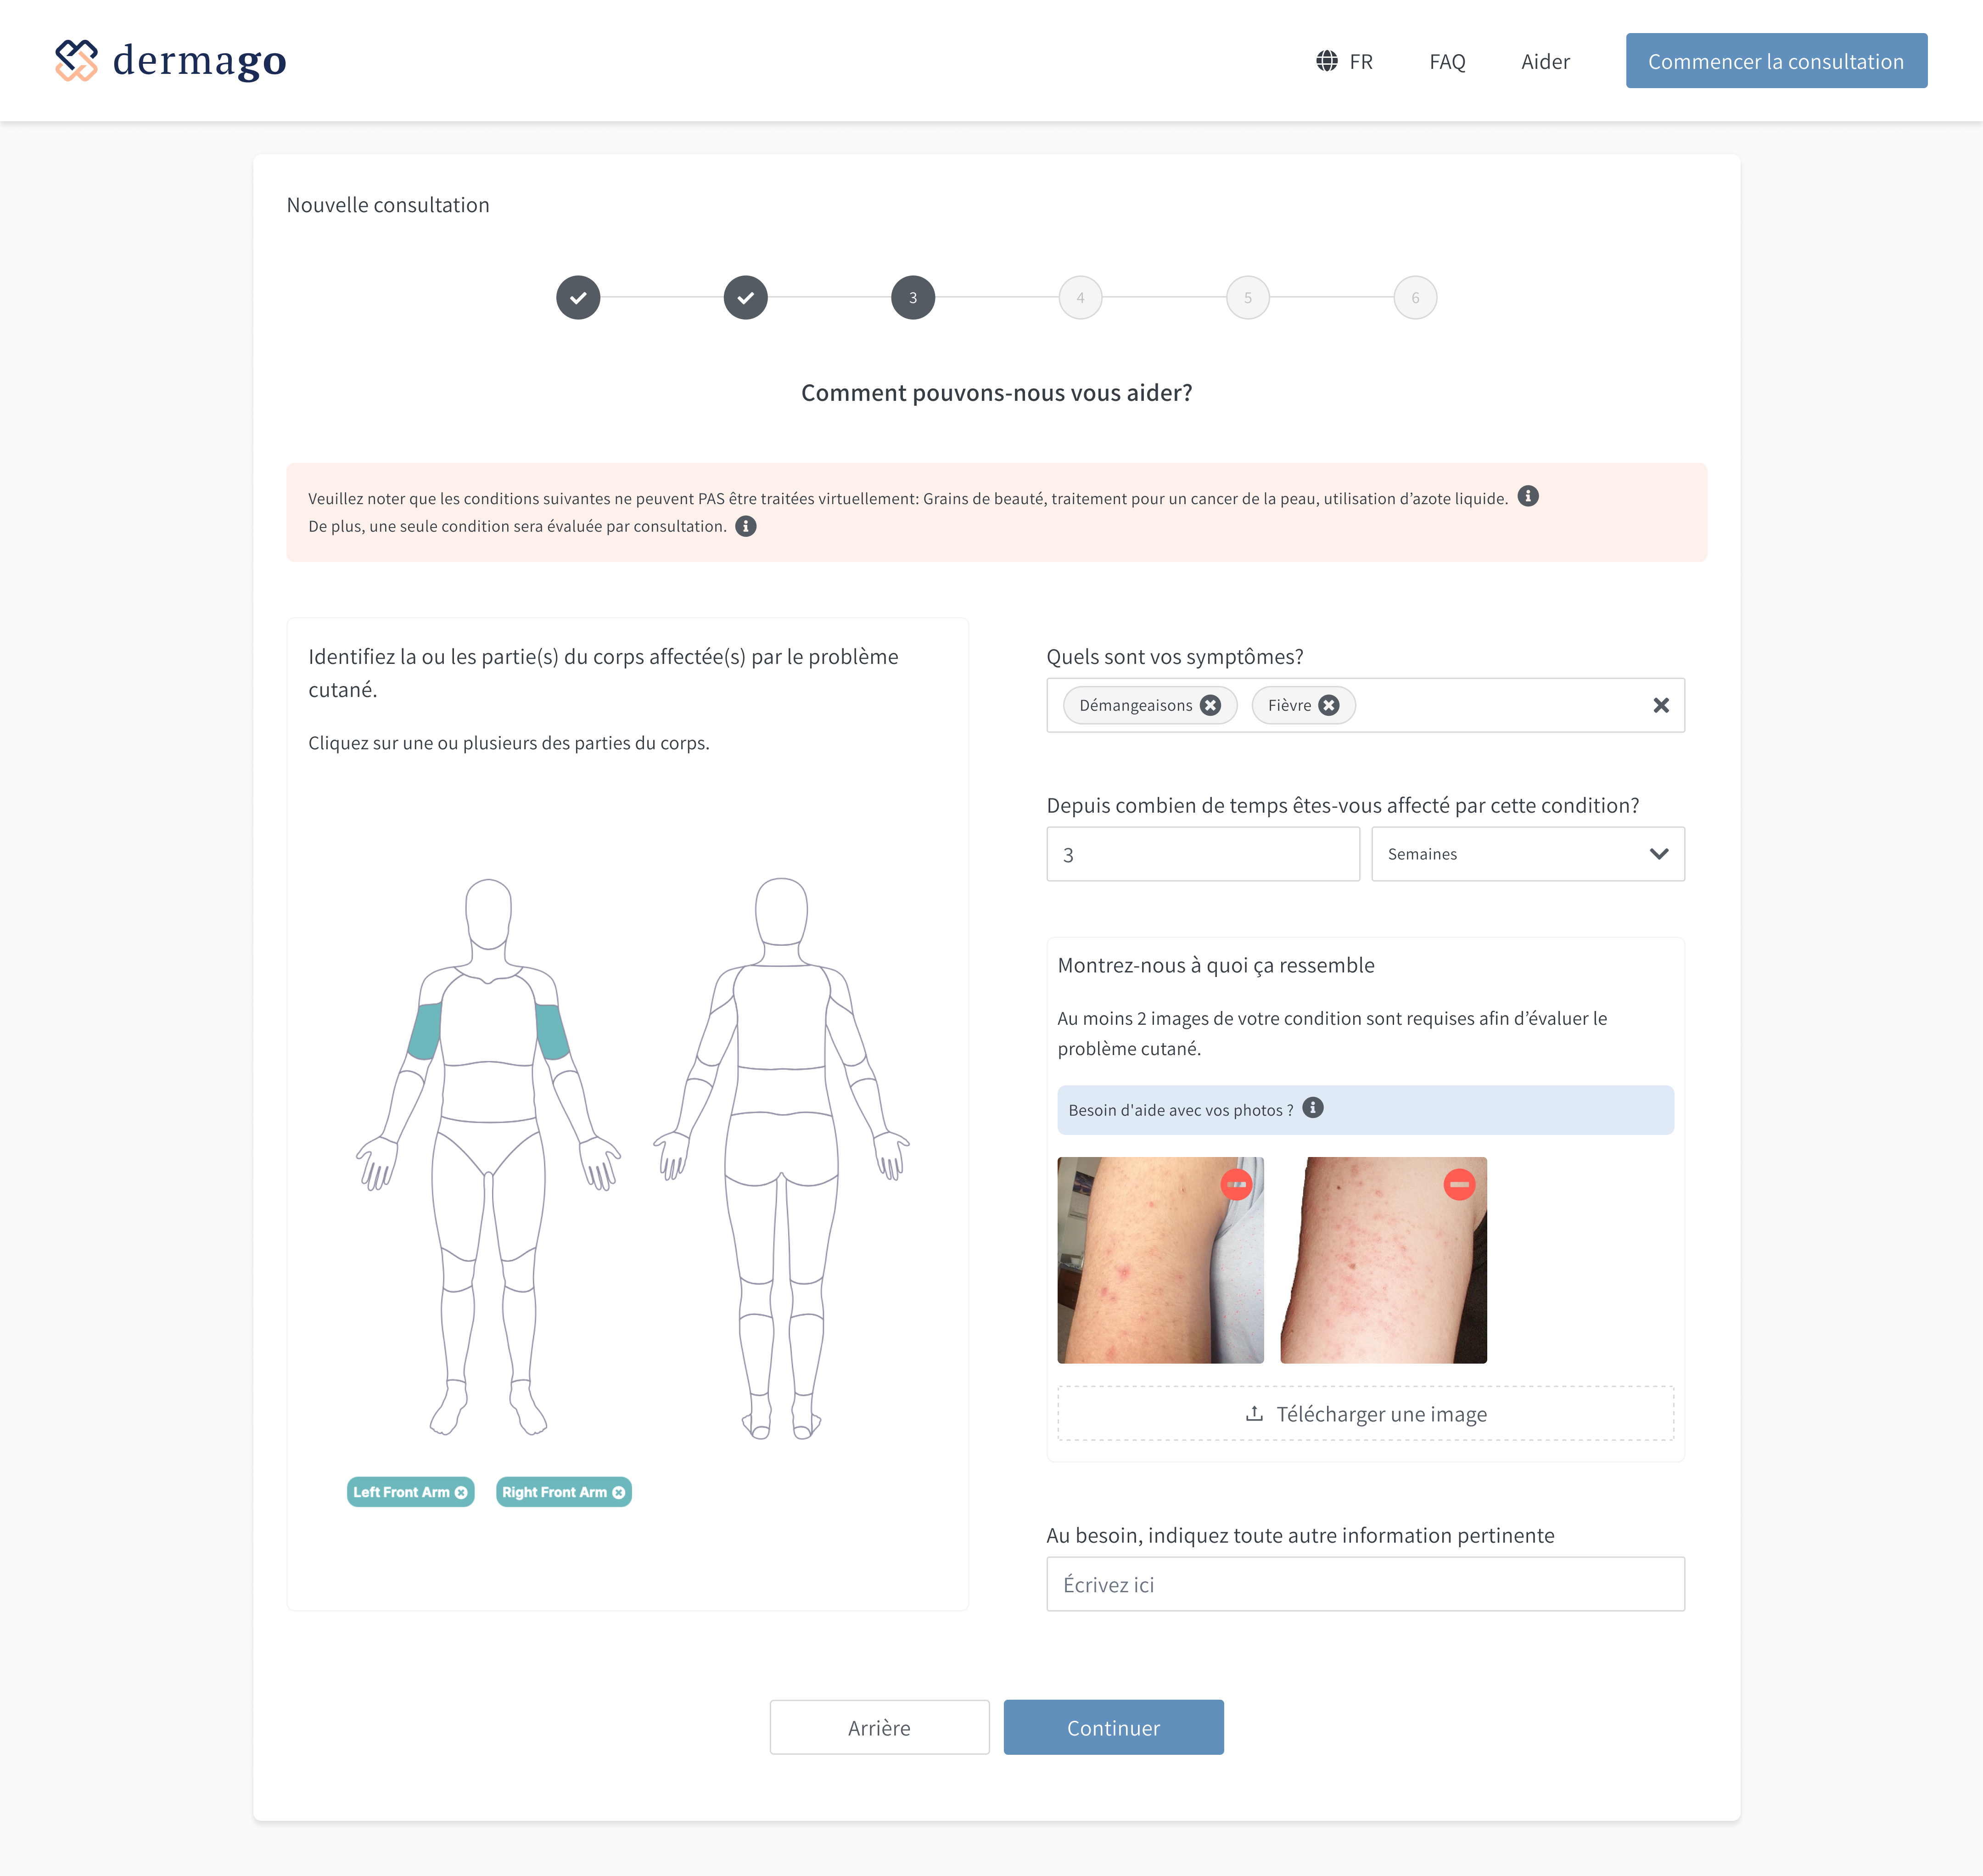Go back with the Arrière button
Screen dimensions: 1983x1876
click(x=879, y=1727)
